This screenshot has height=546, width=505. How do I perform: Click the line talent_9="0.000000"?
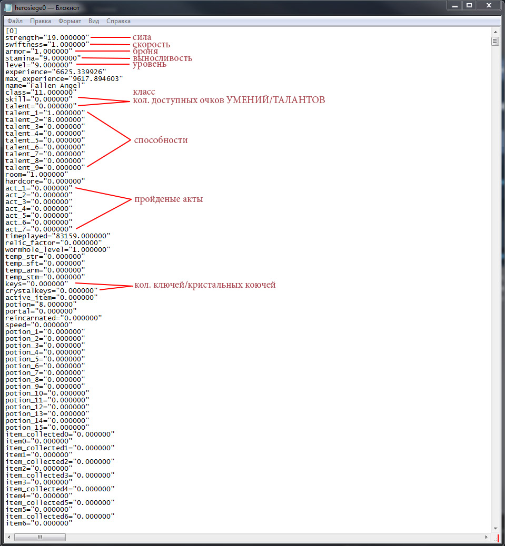(x=45, y=168)
